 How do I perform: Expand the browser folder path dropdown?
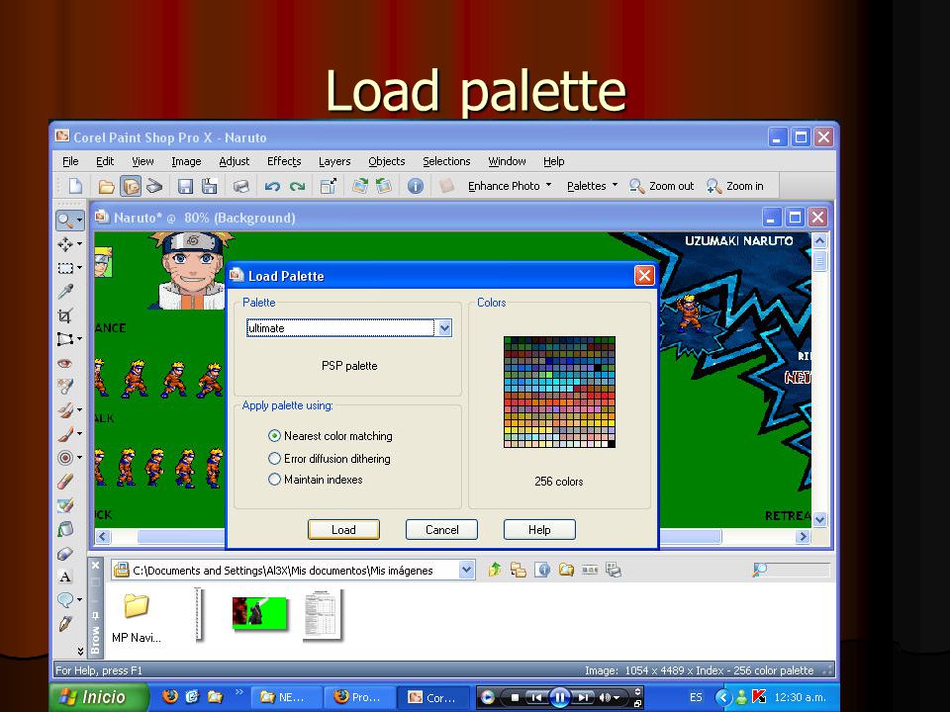click(466, 570)
